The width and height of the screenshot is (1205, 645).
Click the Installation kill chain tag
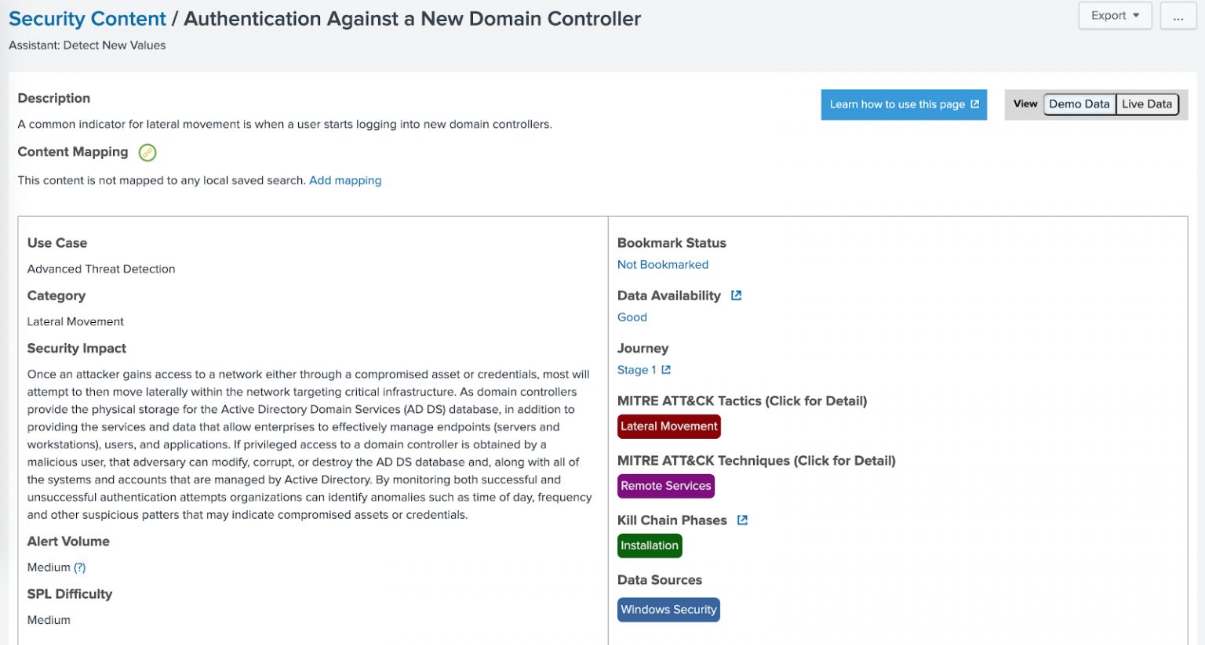tap(649, 545)
